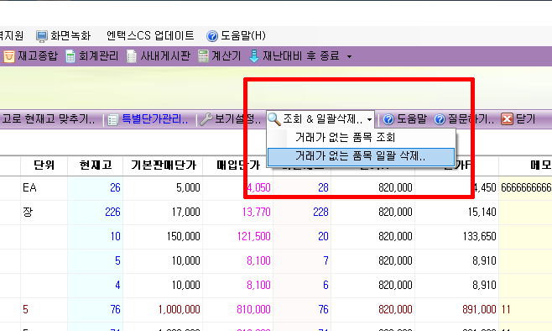The width and height of the screenshot is (552, 331).
Task: Click the red X 닫기 icon
Action: [x=507, y=119]
